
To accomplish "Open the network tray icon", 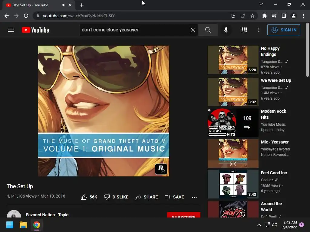I will point(267,225).
